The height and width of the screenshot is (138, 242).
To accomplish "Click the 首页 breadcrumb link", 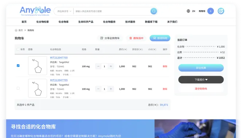I will click(20, 30).
